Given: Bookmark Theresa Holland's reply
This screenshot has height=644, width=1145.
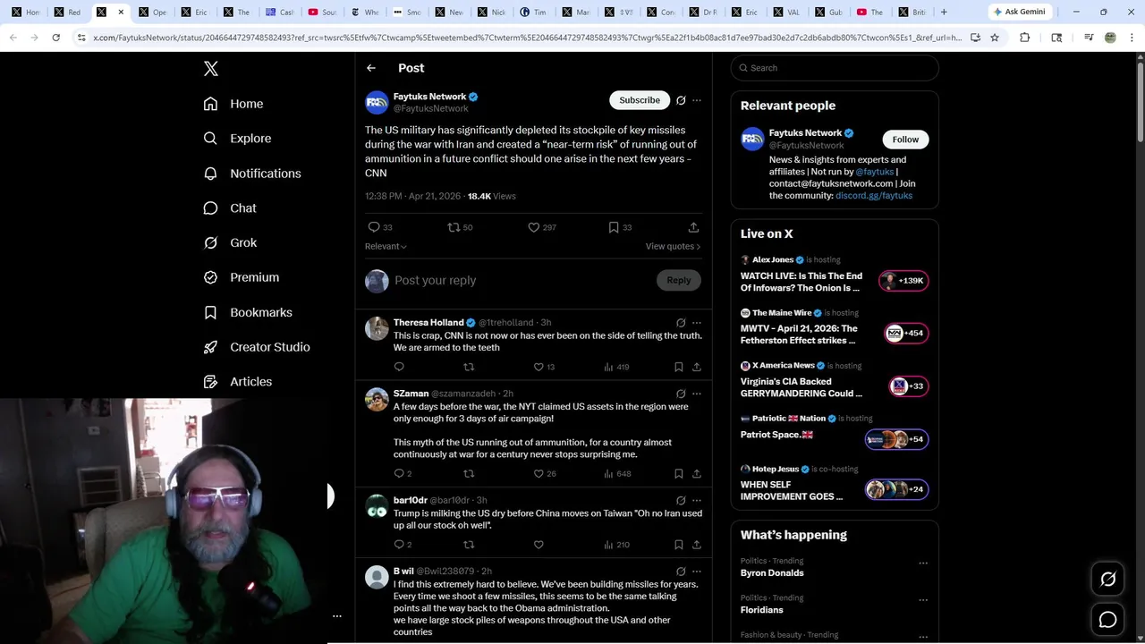Looking at the screenshot, I should [x=679, y=367].
